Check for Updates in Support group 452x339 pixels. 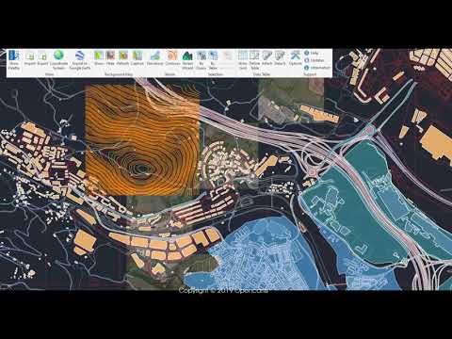[315, 60]
